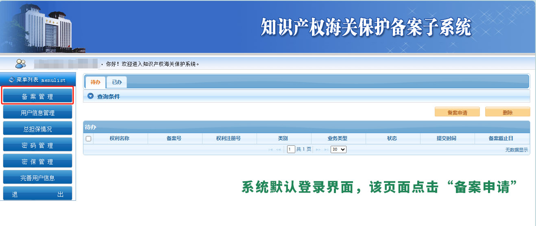Click the previous page arrow icon

279,150
